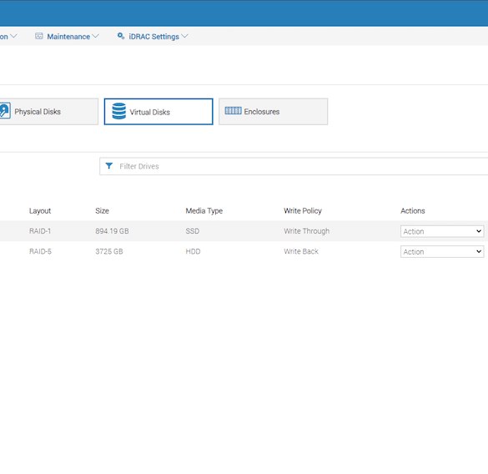Screen dimensions: 488x474
Task: Click the Enclosures rack icon
Action: (233, 110)
